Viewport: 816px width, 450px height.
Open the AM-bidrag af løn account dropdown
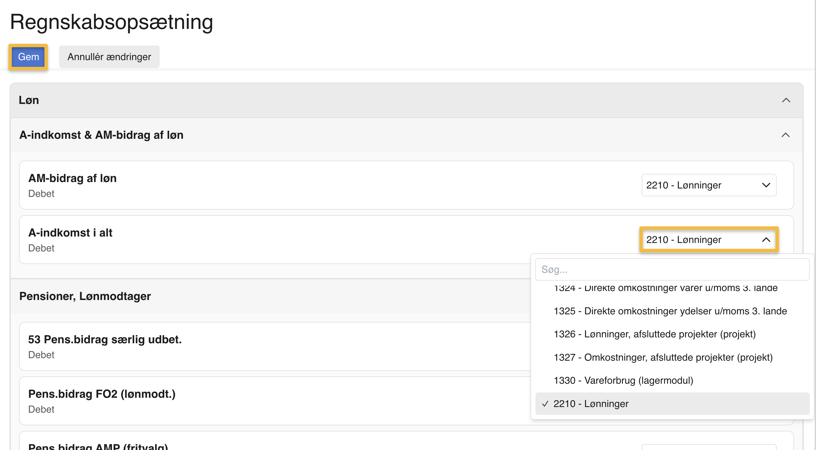(x=709, y=185)
